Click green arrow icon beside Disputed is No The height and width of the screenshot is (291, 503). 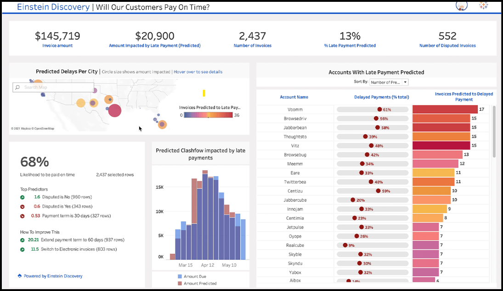22,197
